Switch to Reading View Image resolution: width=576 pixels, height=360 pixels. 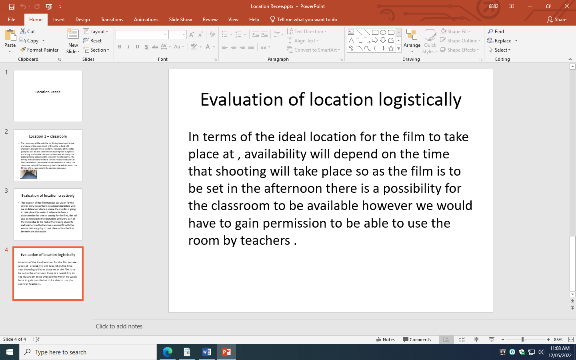476,340
